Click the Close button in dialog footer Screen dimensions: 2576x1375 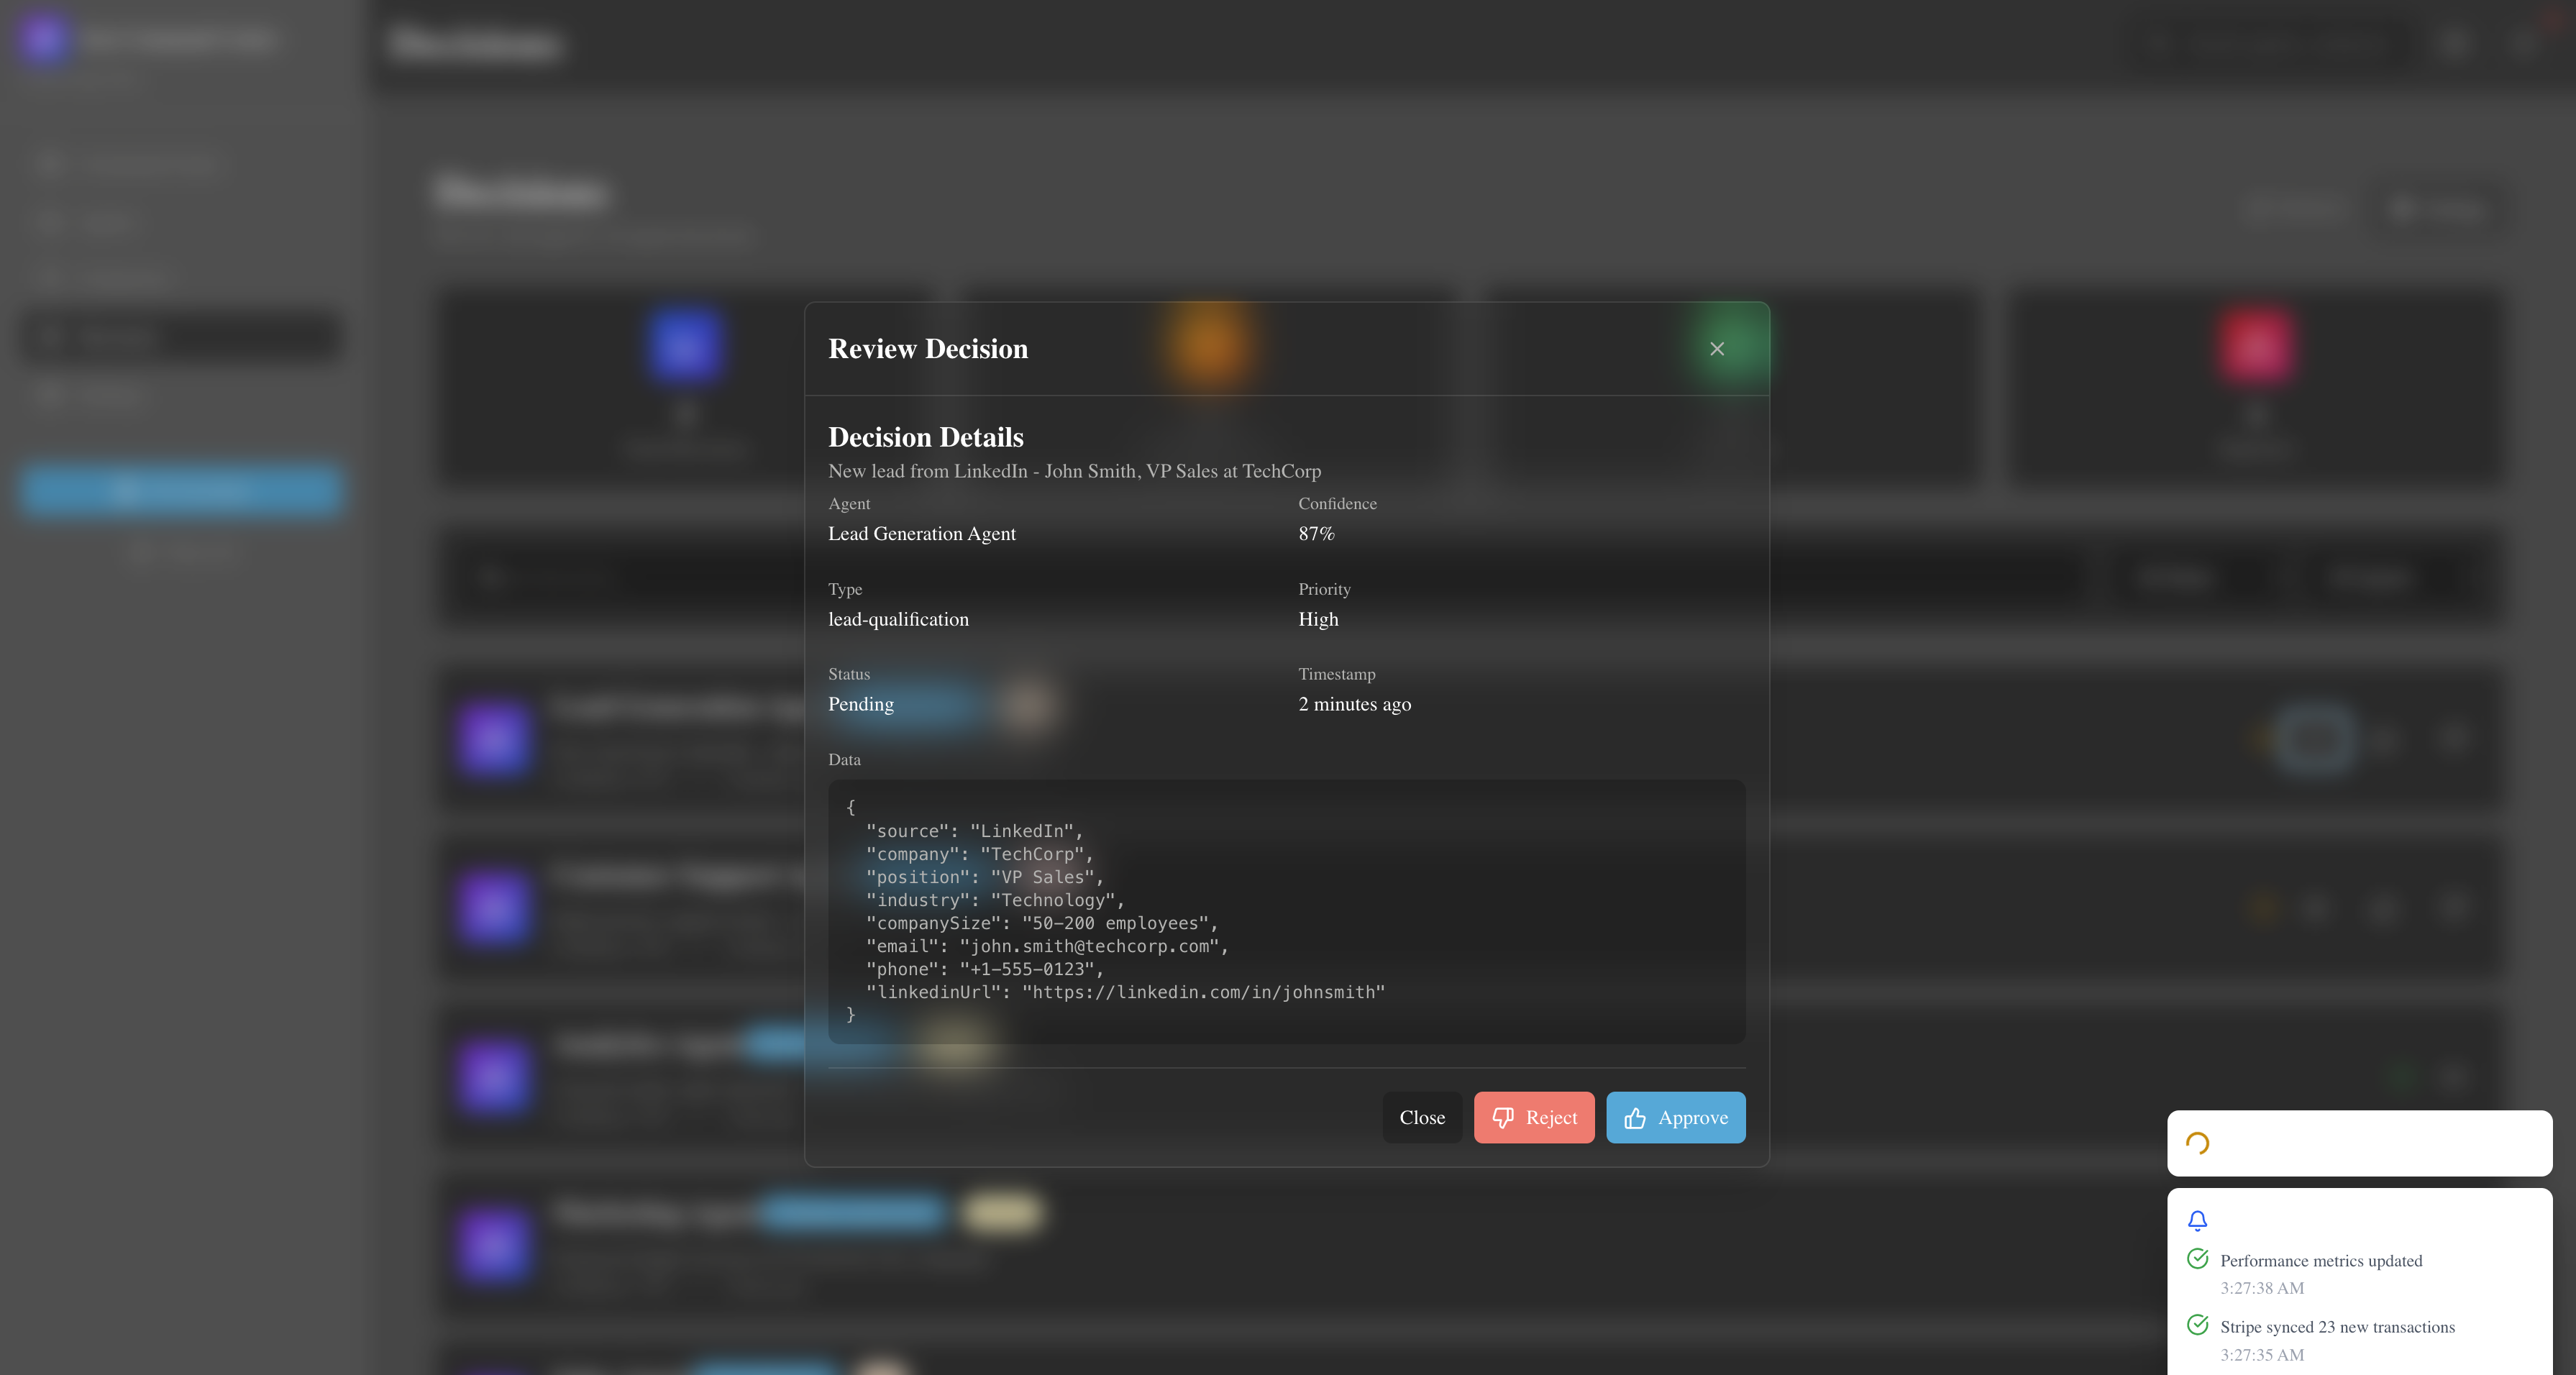click(1421, 1117)
